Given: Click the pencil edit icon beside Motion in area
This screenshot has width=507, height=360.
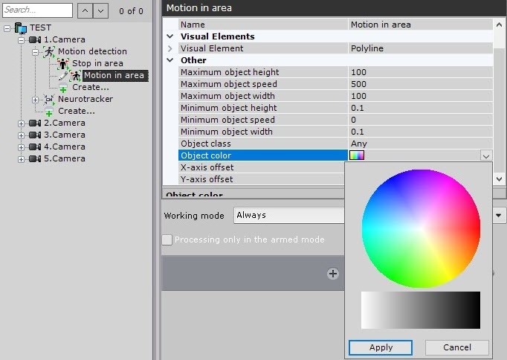Looking at the screenshot, I should (63, 75).
